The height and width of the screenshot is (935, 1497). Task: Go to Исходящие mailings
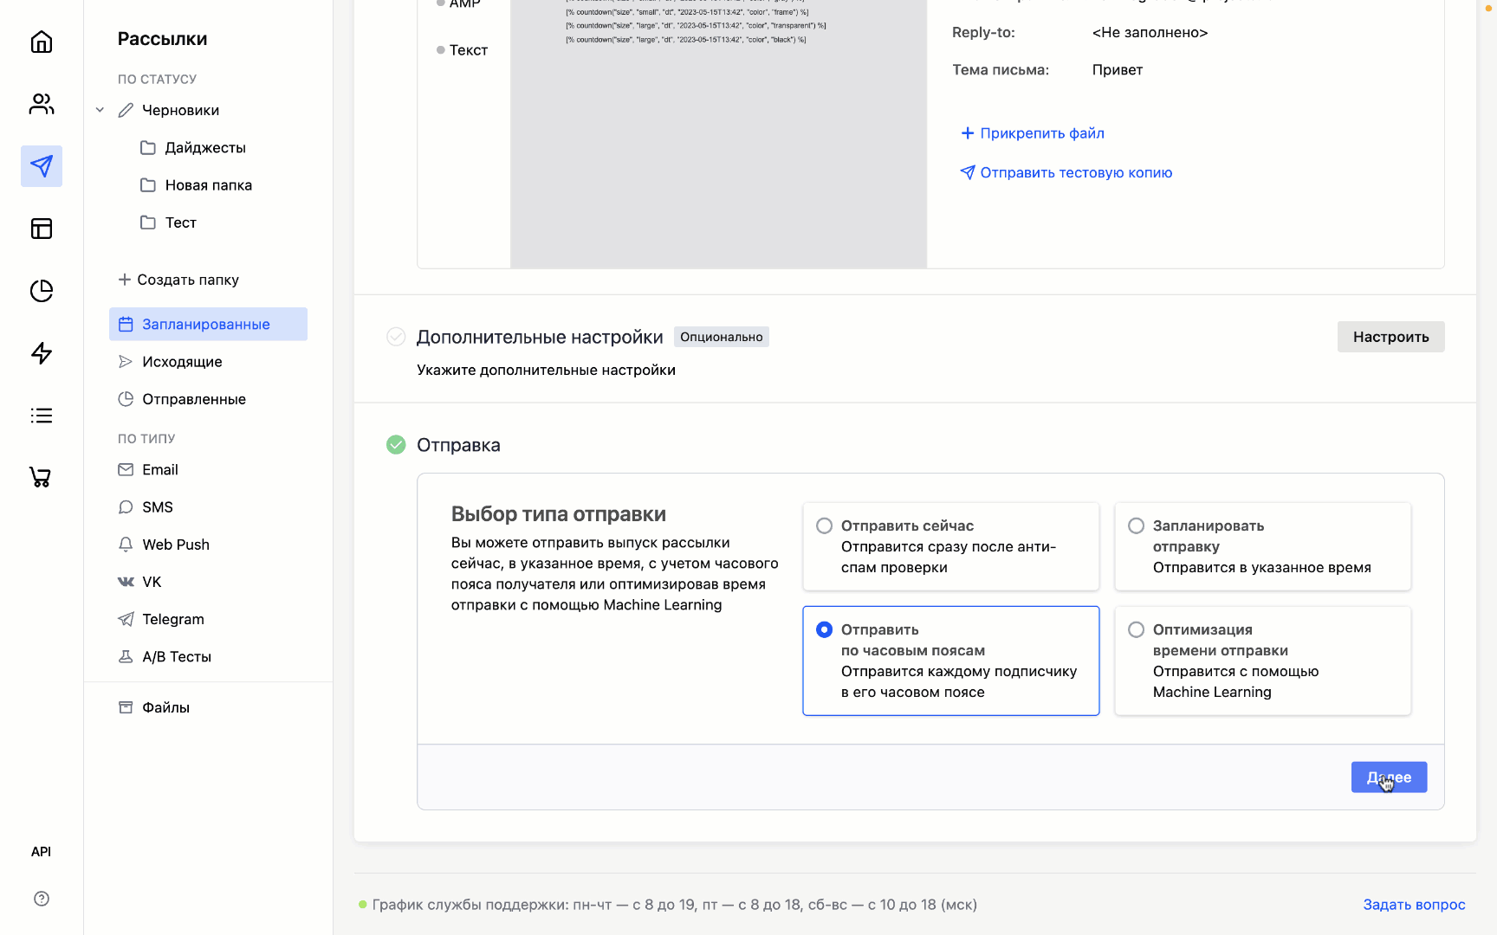(x=182, y=362)
